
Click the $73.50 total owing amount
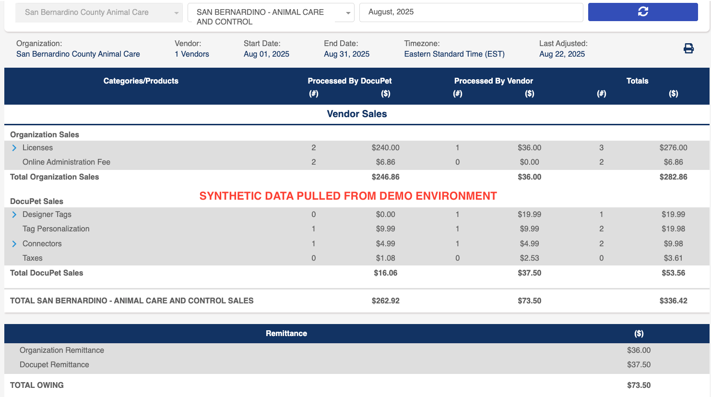coord(639,385)
